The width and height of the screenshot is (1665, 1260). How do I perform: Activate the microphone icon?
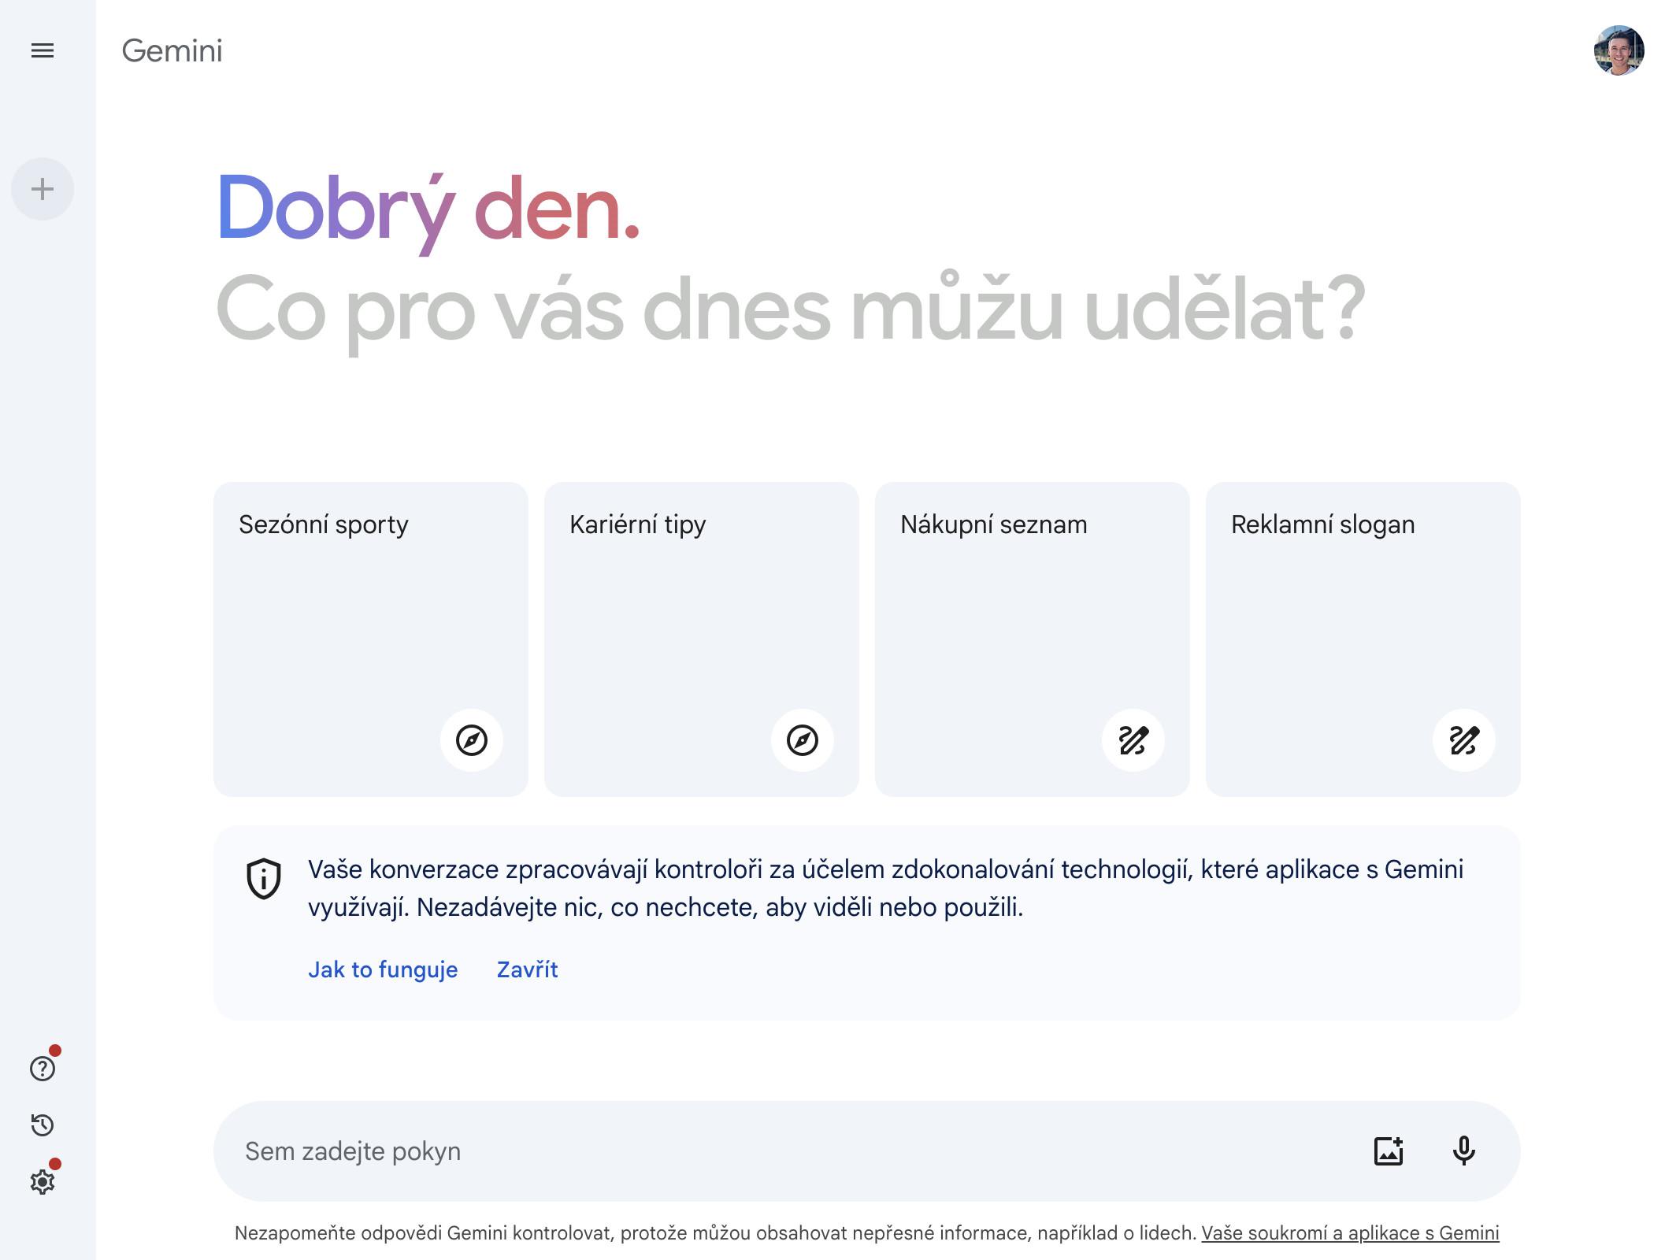coord(1463,1151)
